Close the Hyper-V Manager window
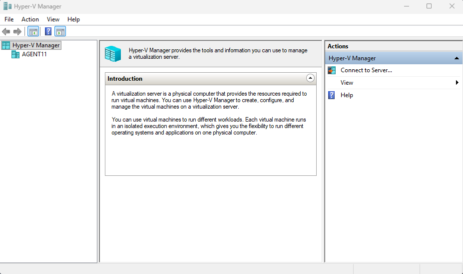Viewport: 463px width, 274px height. point(451,6)
